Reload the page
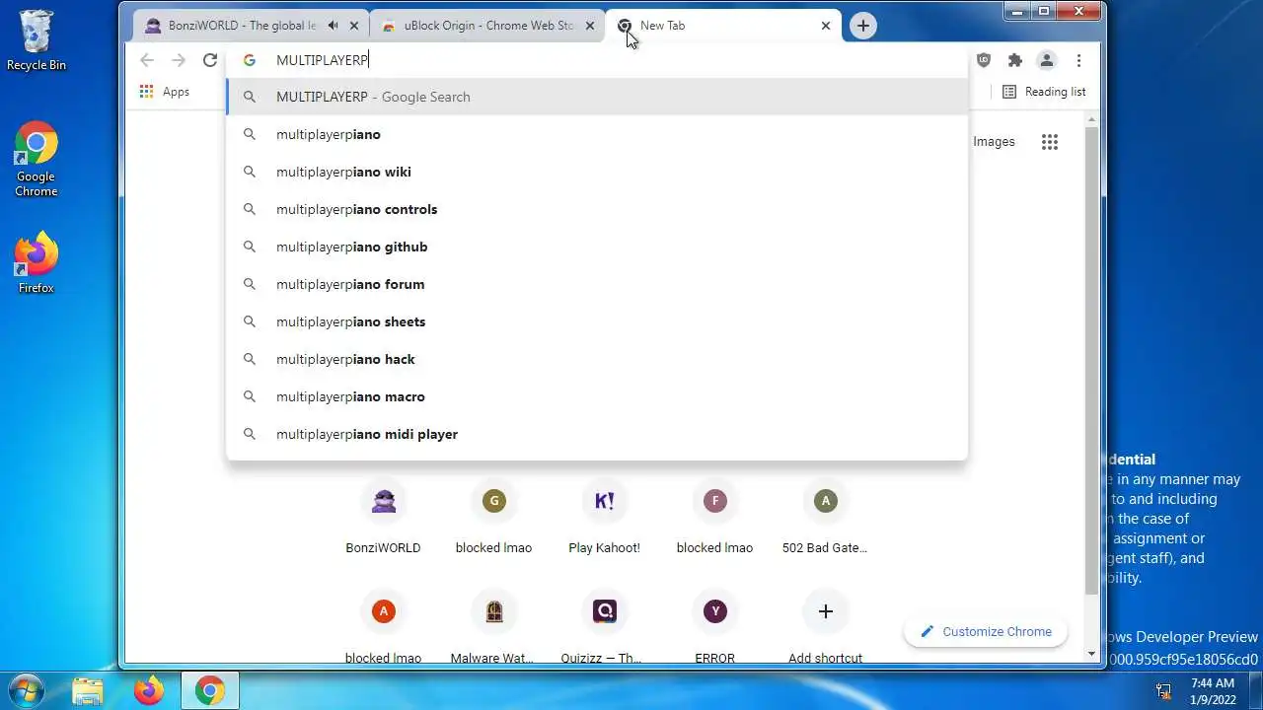Image resolution: width=1263 pixels, height=710 pixels. click(210, 60)
